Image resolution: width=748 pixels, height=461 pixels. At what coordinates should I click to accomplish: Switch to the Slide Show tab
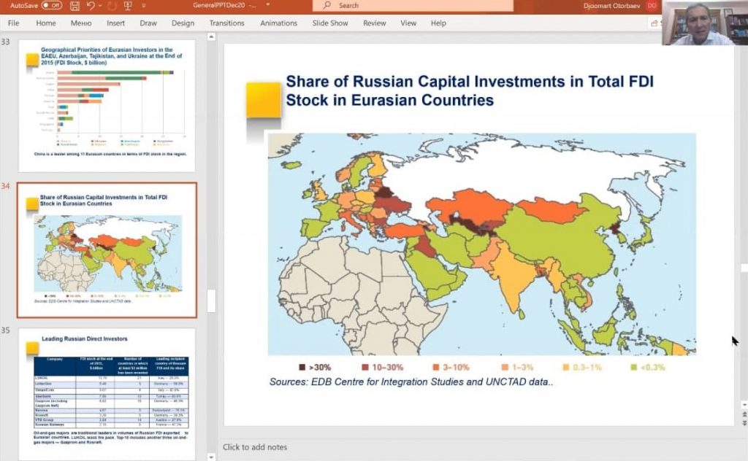tap(330, 23)
